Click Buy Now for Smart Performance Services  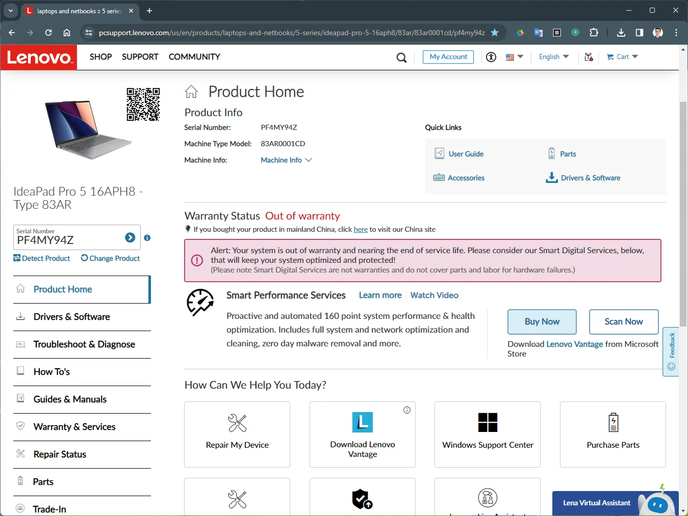[542, 322]
